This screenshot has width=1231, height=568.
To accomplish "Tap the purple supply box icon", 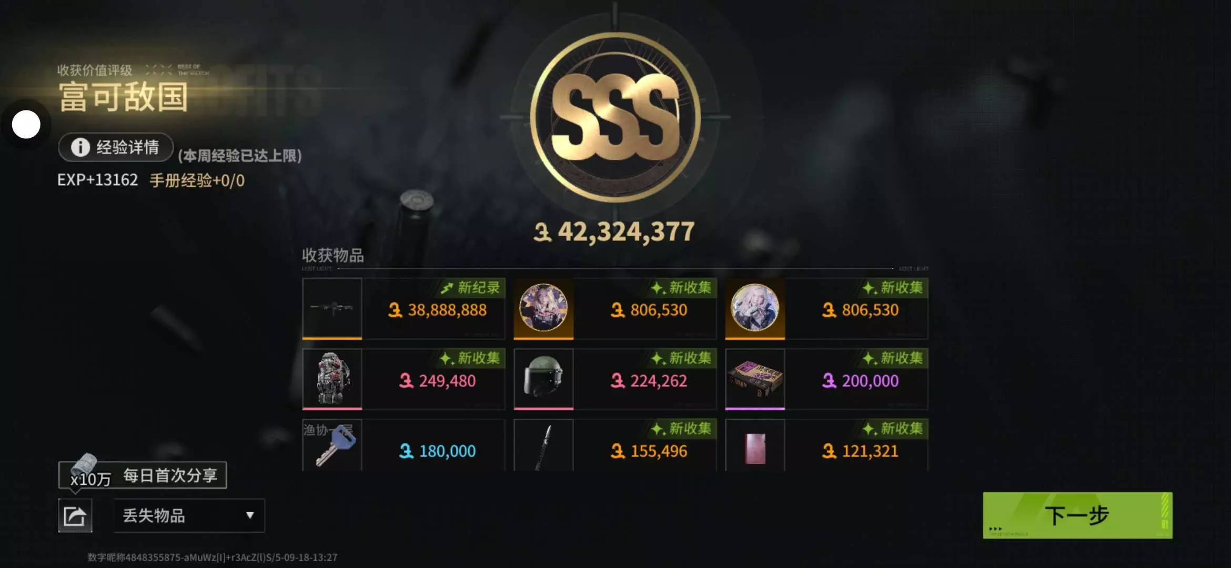I will [x=755, y=379].
